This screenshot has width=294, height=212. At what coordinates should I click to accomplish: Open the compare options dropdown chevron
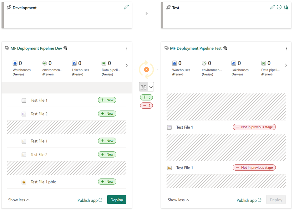point(150,86)
